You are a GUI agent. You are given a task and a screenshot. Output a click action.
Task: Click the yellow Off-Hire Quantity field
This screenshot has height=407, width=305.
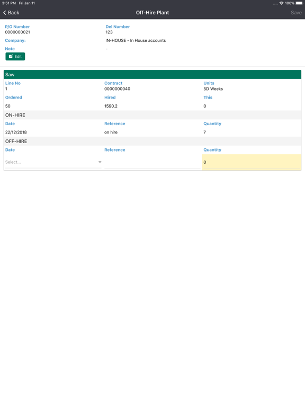click(252, 162)
